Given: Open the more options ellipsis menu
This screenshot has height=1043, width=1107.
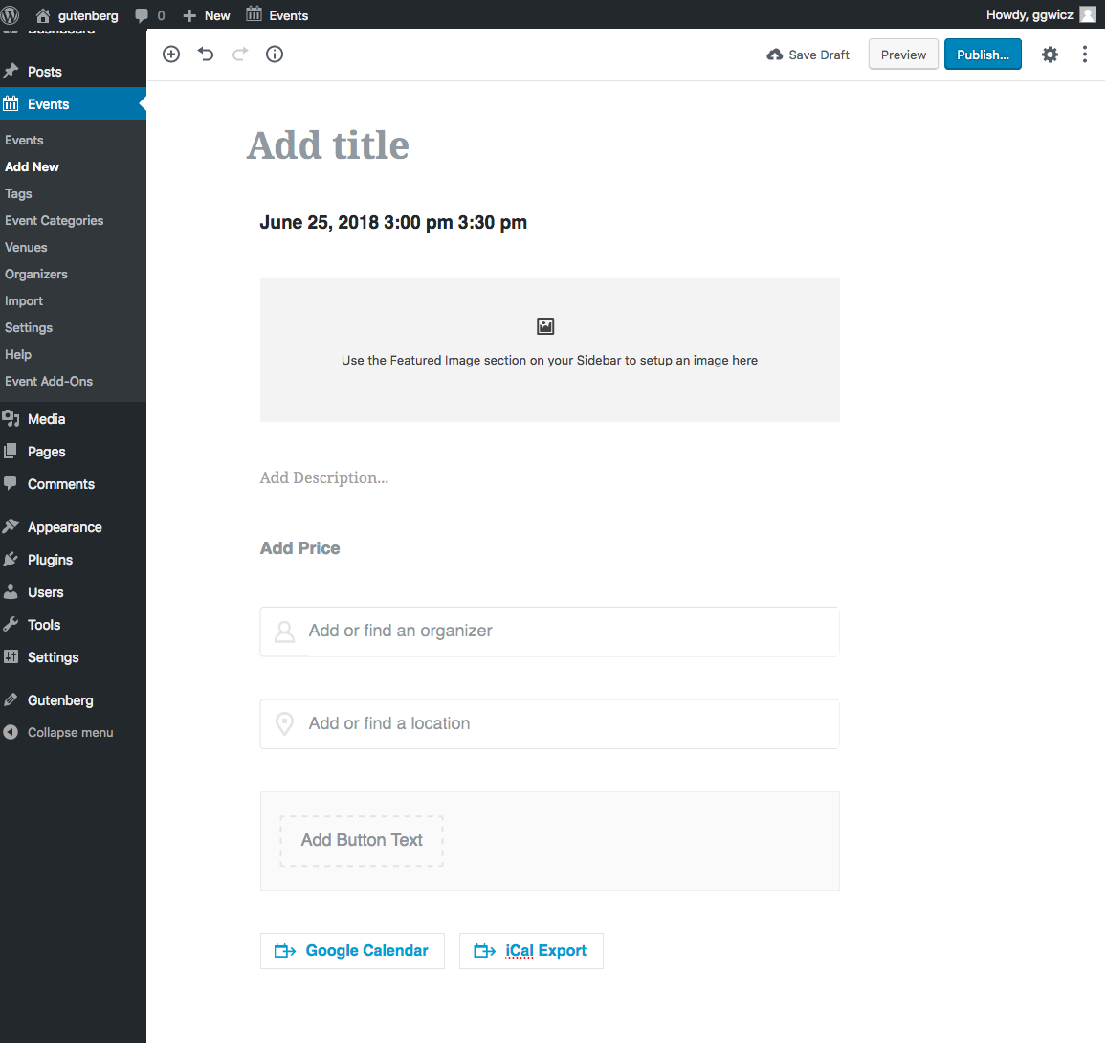Looking at the screenshot, I should click(x=1084, y=55).
